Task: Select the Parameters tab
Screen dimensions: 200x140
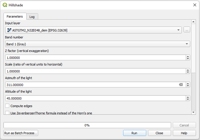Action: coord(15,16)
